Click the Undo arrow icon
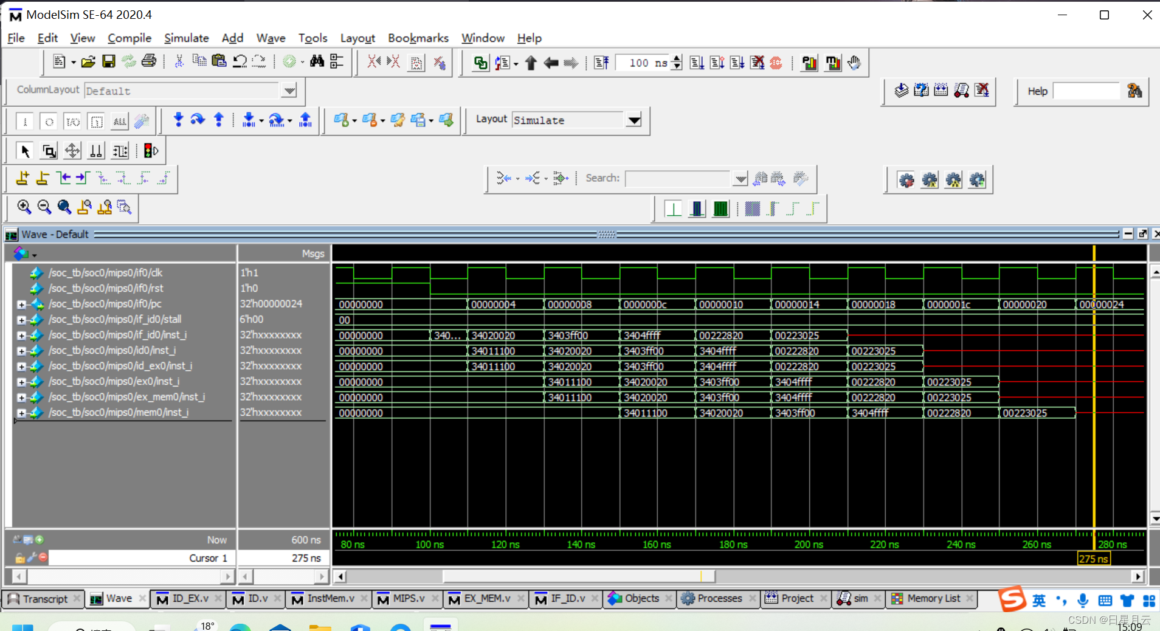The image size is (1160, 631). coord(240,61)
